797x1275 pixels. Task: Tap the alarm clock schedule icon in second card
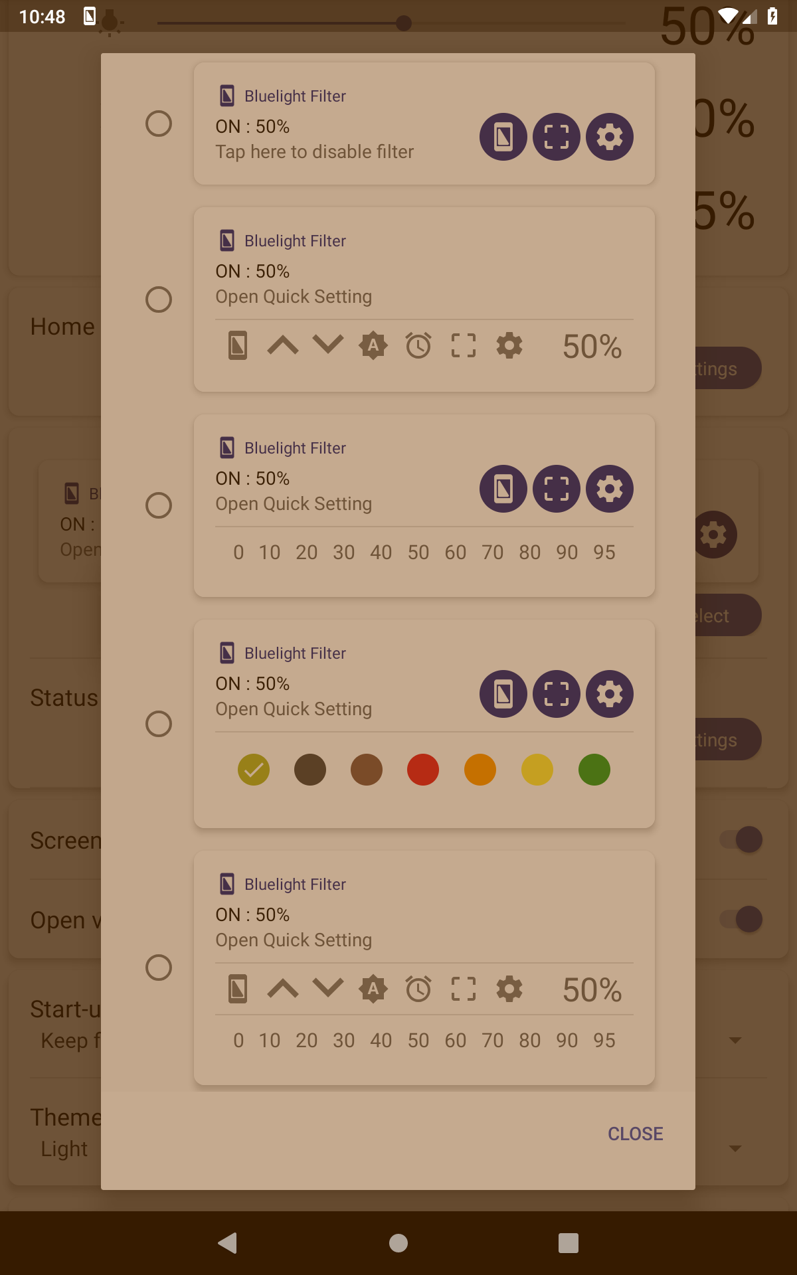tap(418, 345)
